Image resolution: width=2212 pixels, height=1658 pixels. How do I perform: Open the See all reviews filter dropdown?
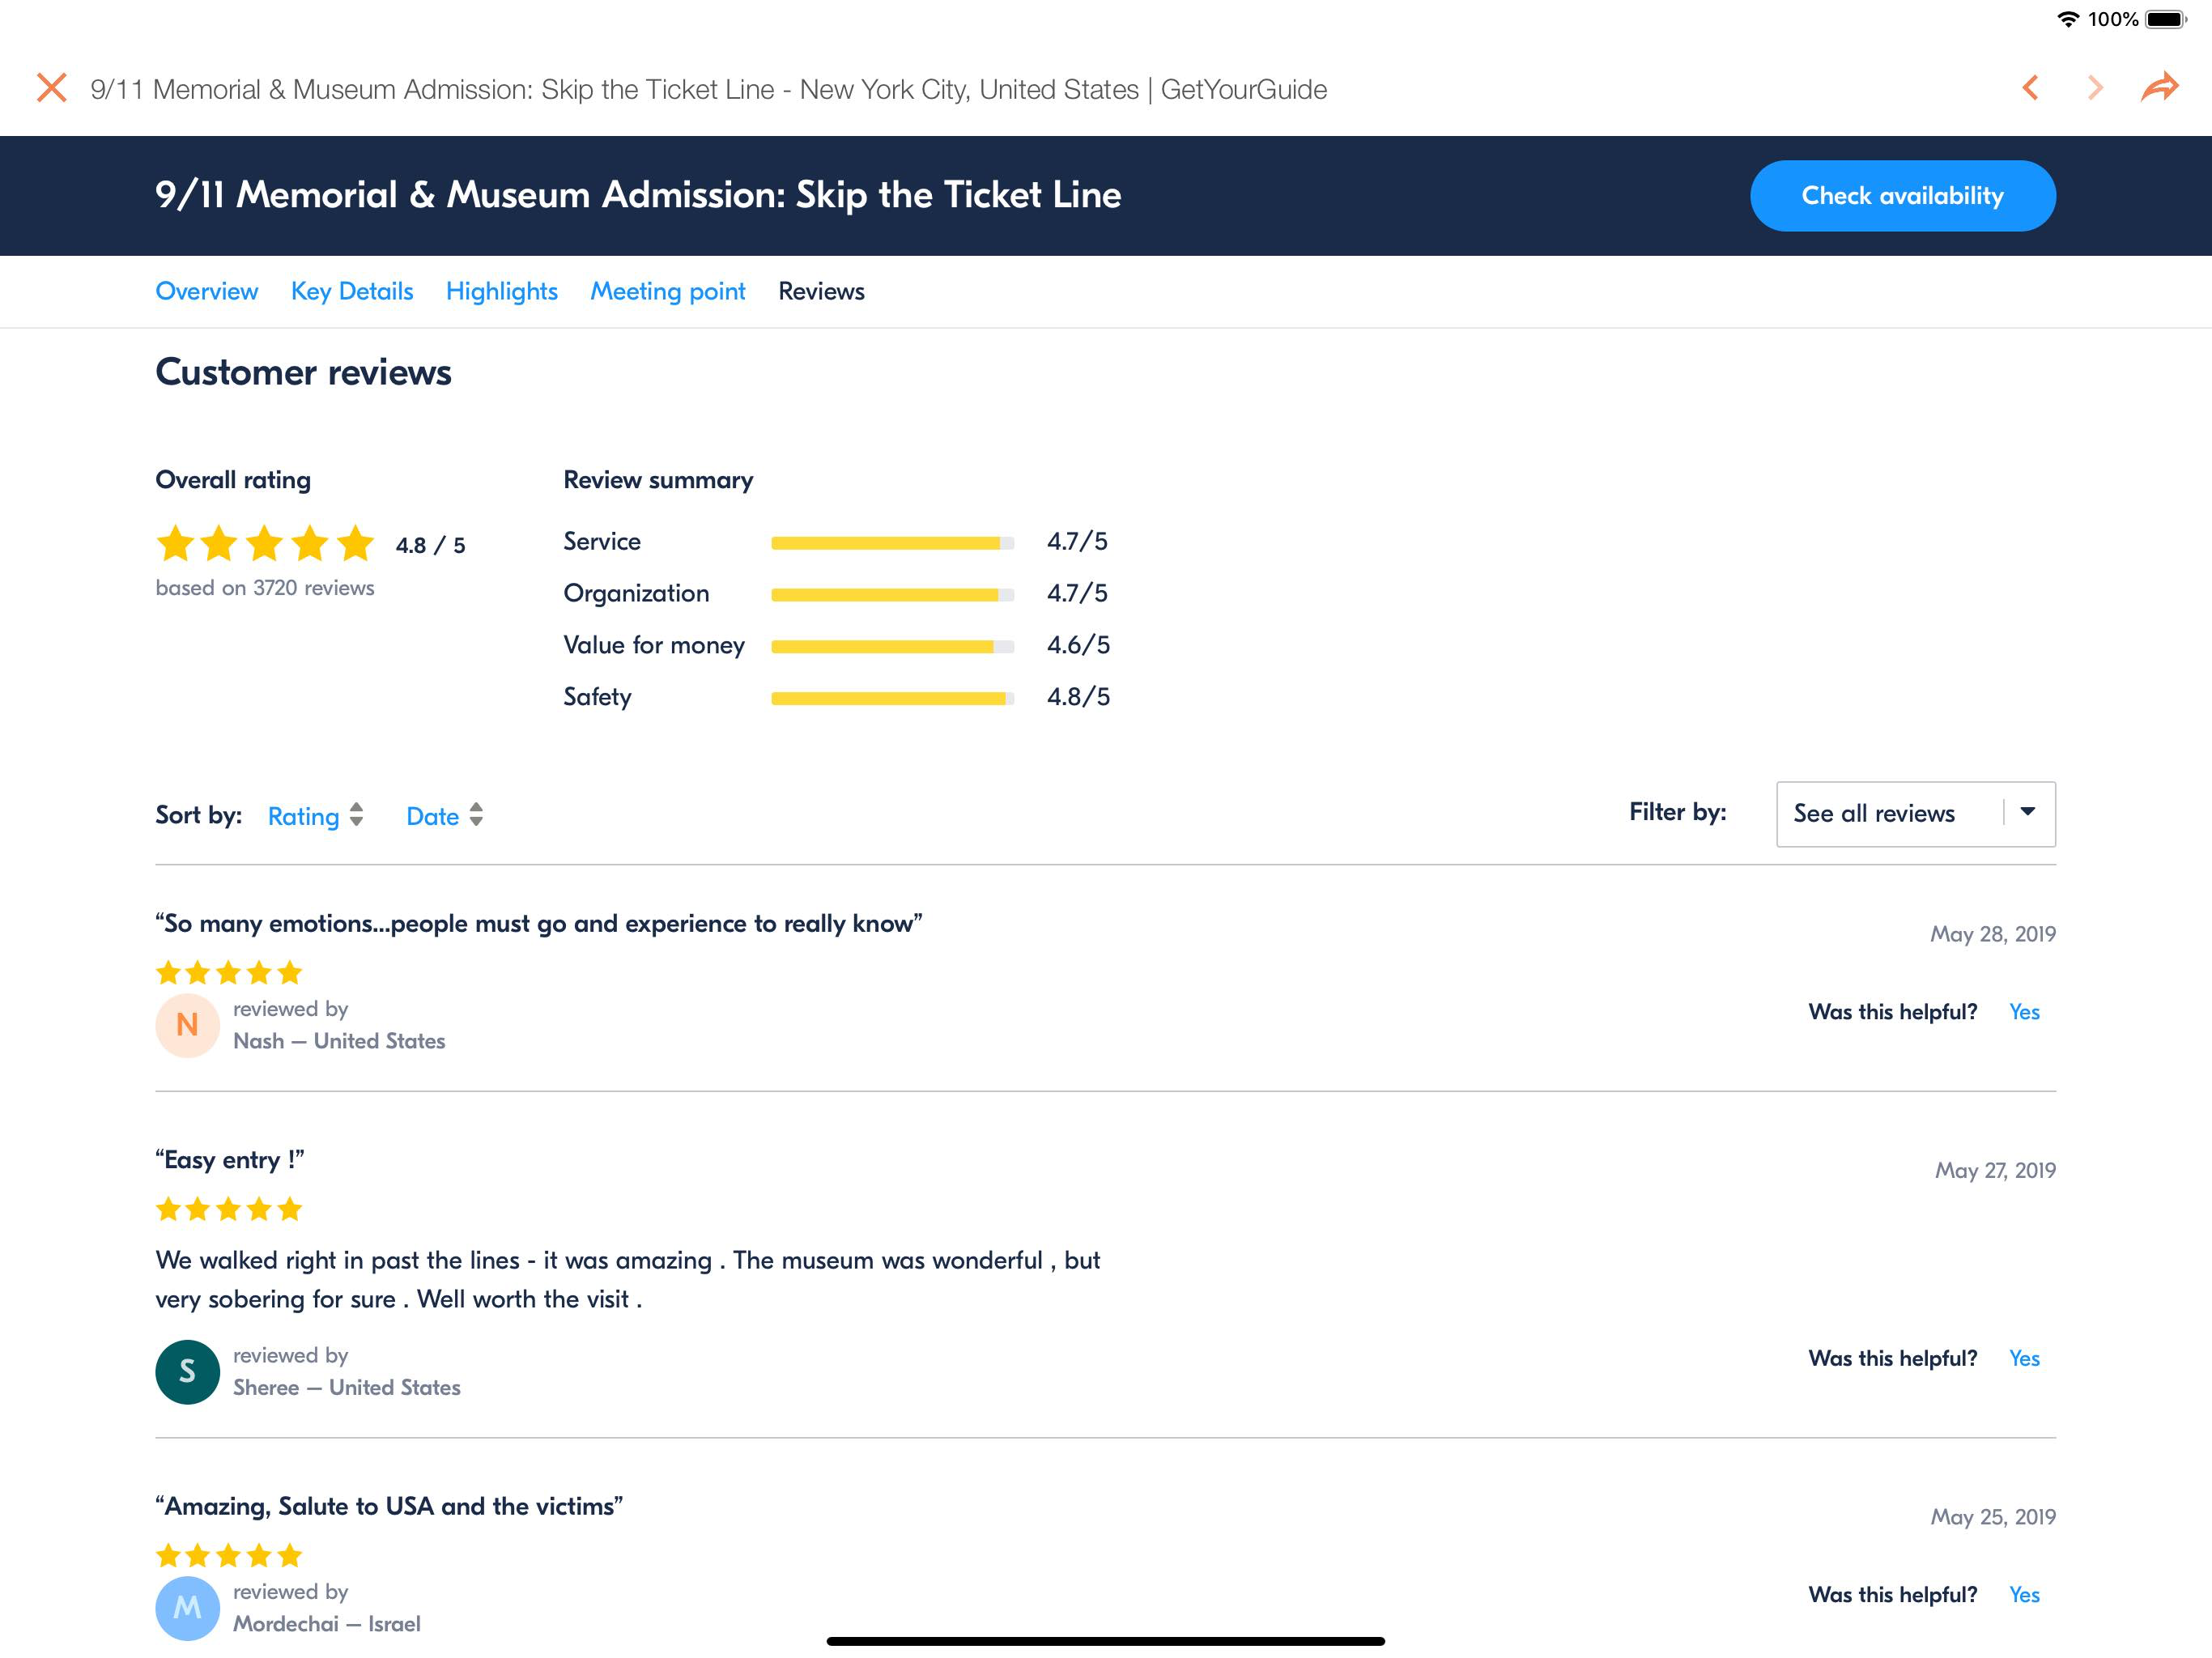click(x=1915, y=814)
